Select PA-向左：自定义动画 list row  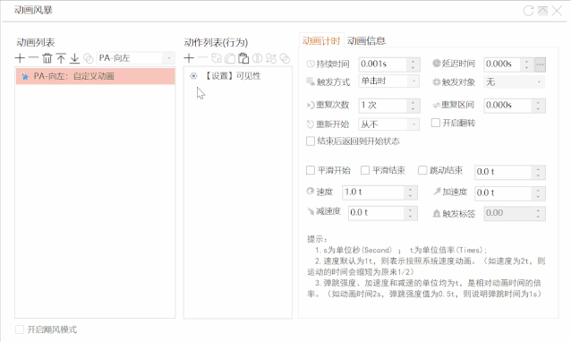tap(95, 76)
